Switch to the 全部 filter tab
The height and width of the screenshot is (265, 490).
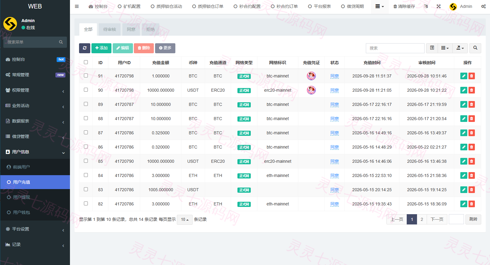click(x=88, y=29)
